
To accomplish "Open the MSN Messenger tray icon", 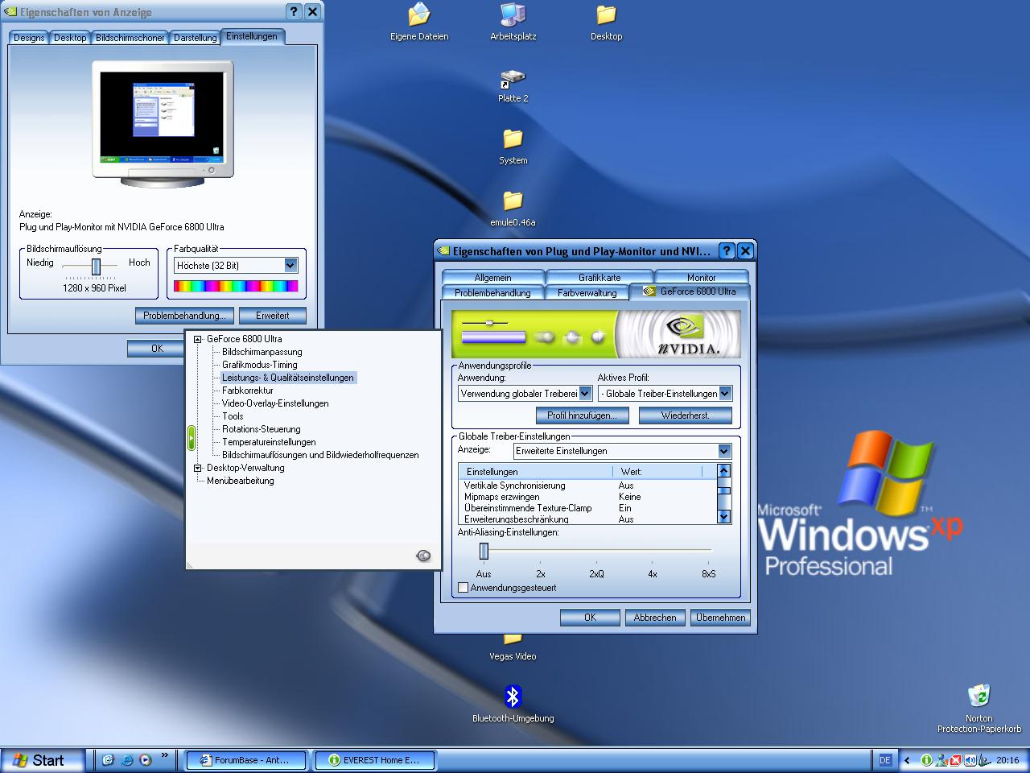I will 941,760.
